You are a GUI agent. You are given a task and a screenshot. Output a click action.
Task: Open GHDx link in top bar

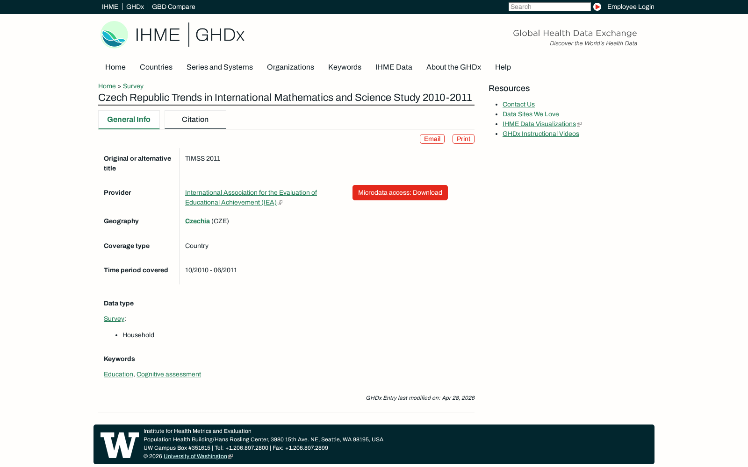point(135,7)
